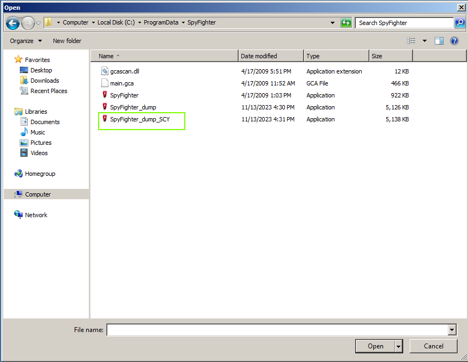Open Libraries in the navigation pane

click(x=36, y=112)
